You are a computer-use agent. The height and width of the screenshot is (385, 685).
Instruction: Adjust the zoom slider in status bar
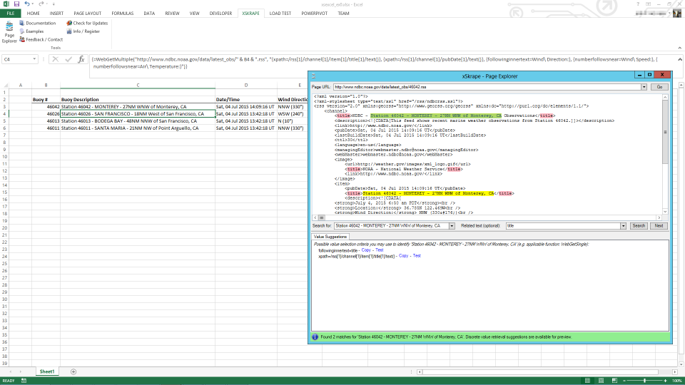[x=644, y=381]
